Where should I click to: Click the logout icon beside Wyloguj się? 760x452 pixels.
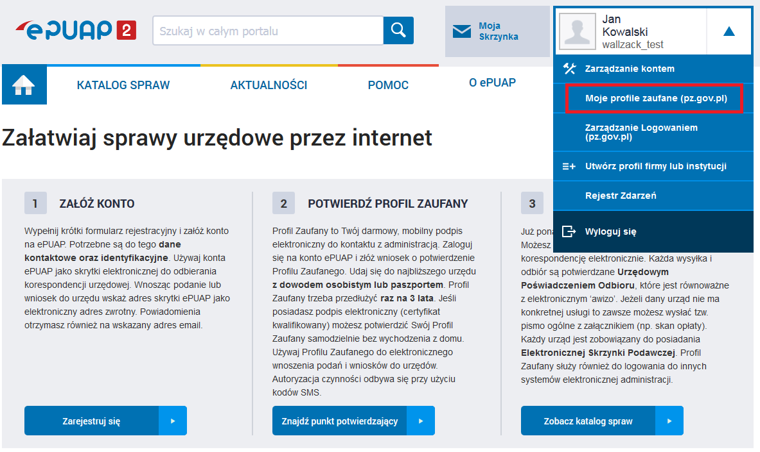[x=569, y=231]
